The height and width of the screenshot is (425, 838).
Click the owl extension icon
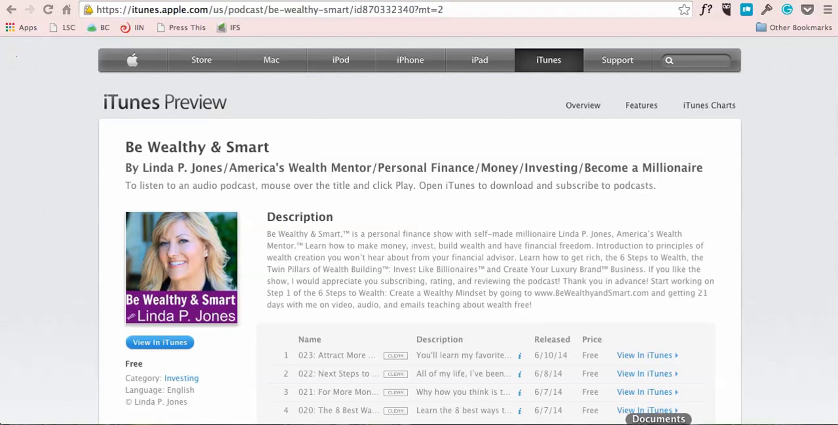pyautogui.click(x=727, y=9)
